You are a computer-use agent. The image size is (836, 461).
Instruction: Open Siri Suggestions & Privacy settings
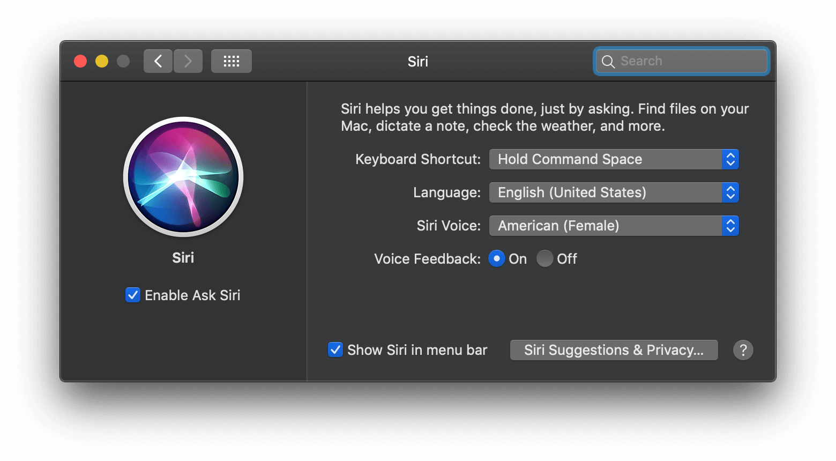613,350
